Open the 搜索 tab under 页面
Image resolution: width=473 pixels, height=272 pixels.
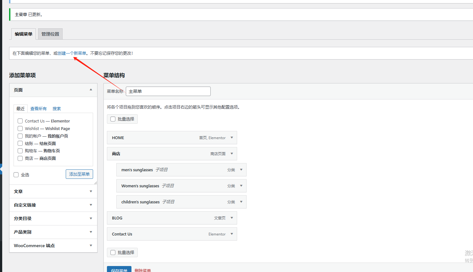pyautogui.click(x=57, y=108)
